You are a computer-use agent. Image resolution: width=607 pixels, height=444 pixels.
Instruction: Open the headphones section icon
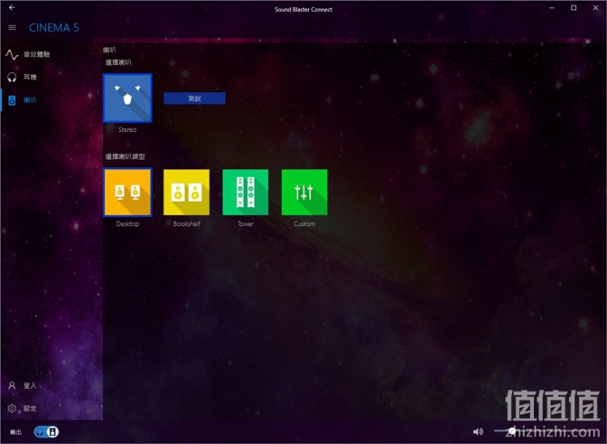coord(12,77)
